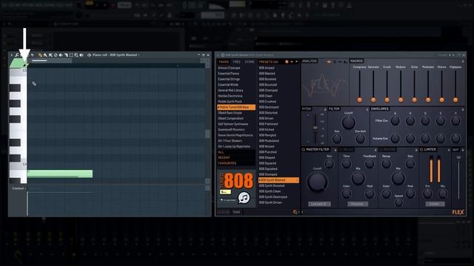The width and height of the screenshot is (474, 266).
Task: Select the first analyzer display mode icon
Action: [329, 61]
